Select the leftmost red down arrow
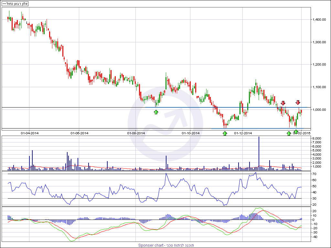This screenshot has height=248, width=331. (x=283, y=103)
